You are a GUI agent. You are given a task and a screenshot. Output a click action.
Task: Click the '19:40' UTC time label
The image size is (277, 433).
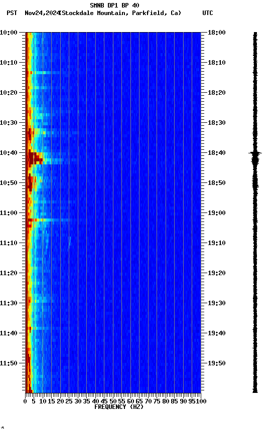tap(217, 334)
